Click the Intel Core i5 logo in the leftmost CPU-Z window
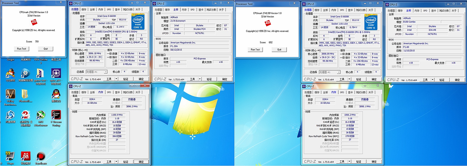 (138, 21)
